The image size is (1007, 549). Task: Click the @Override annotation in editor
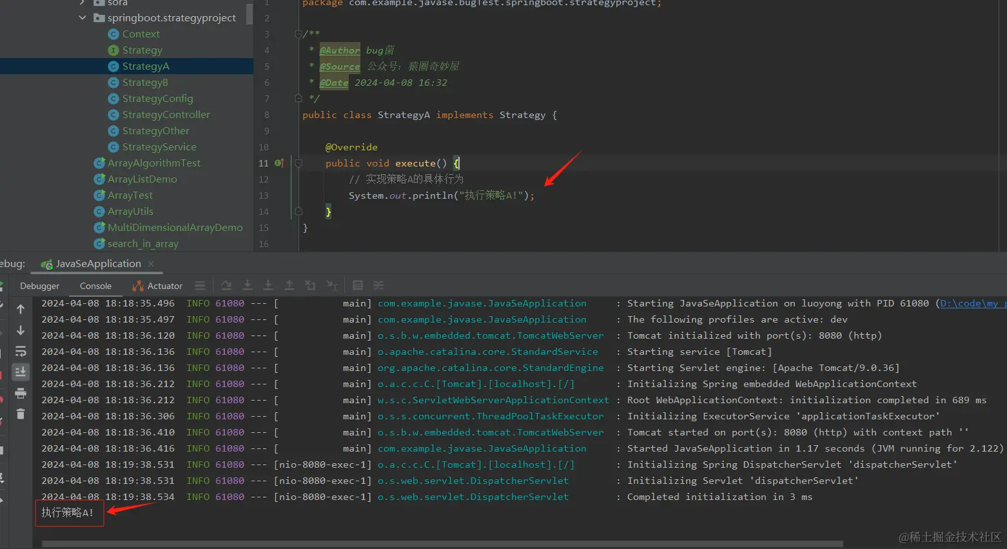click(351, 147)
